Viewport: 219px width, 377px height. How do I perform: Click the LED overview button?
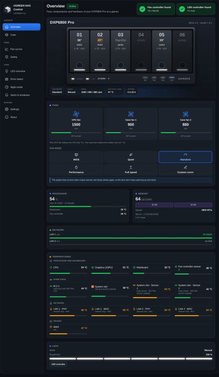pos(58,364)
